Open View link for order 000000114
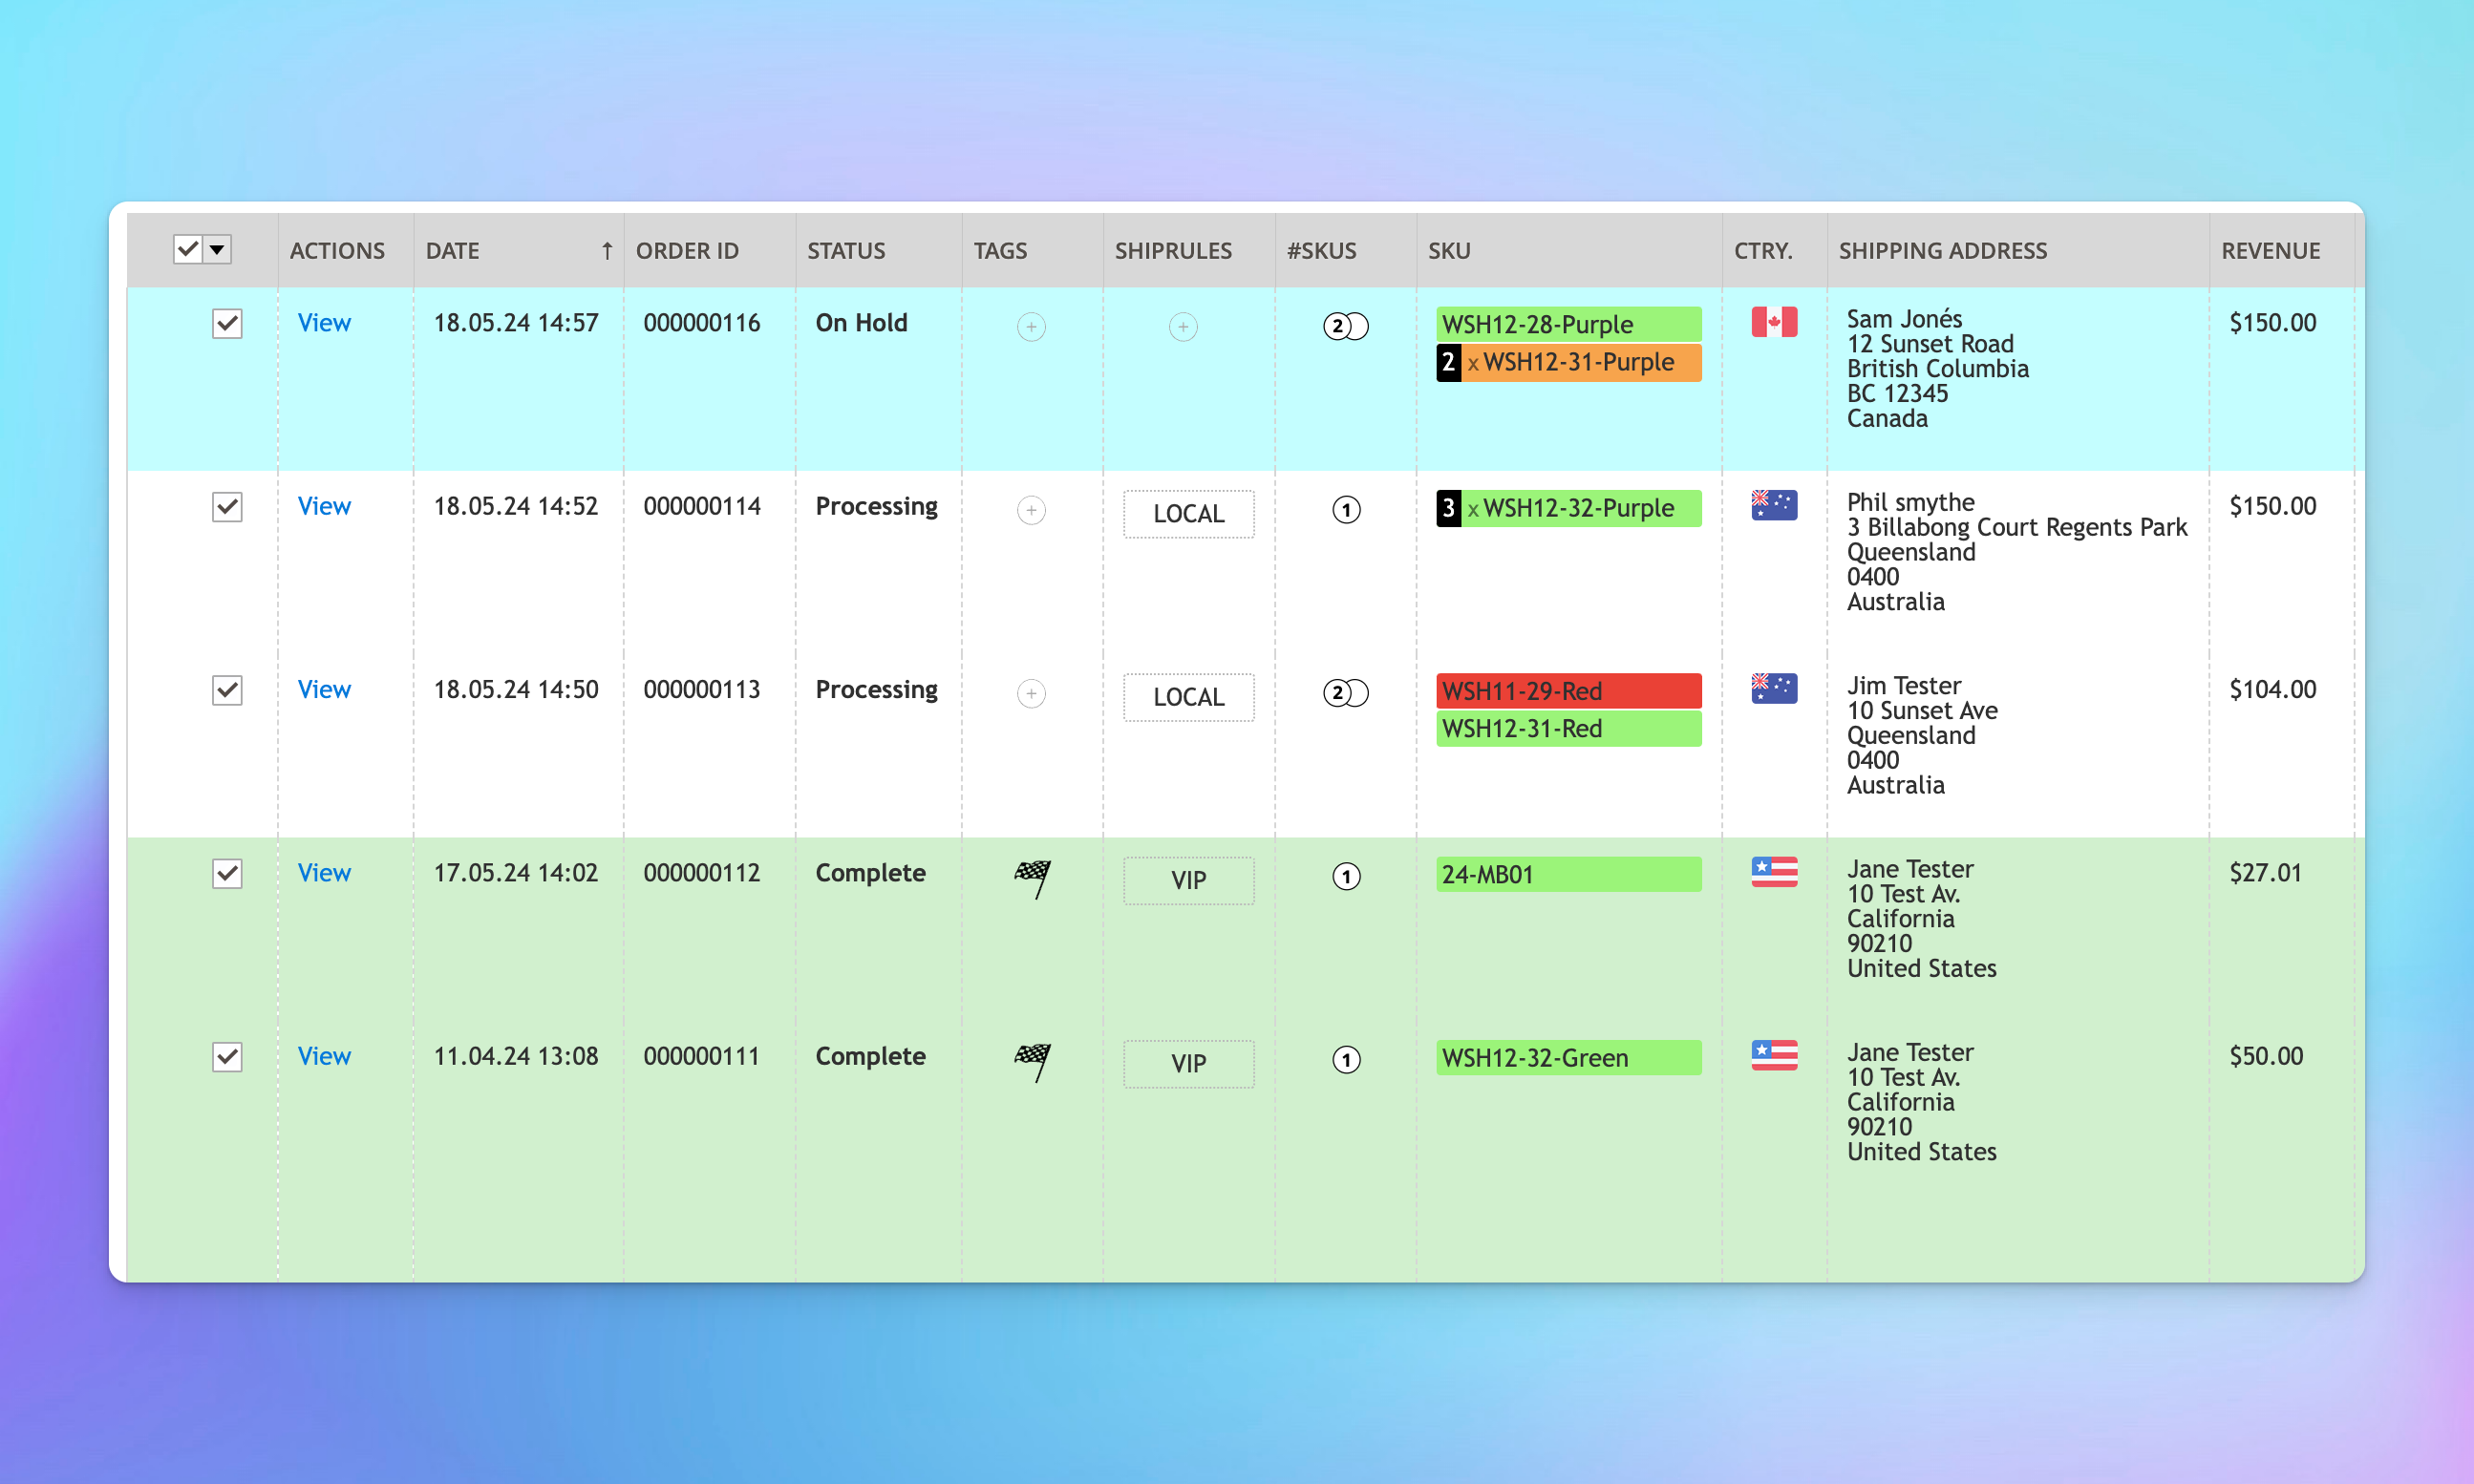 pos(324,506)
